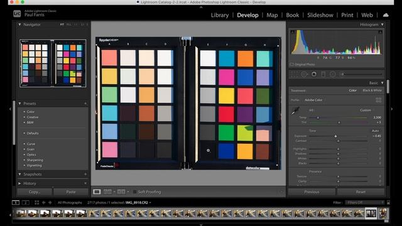Select the Spot Removal tool
This screenshot has height=226, width=402.
pos(304,74)
